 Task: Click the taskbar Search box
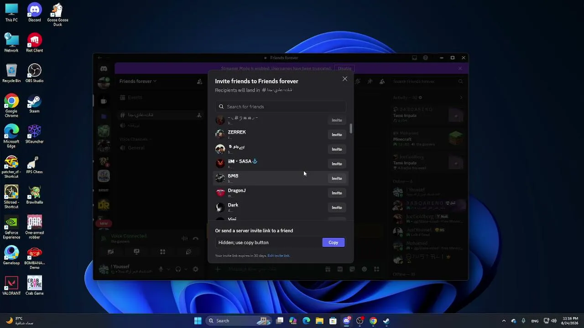point(239,321)
